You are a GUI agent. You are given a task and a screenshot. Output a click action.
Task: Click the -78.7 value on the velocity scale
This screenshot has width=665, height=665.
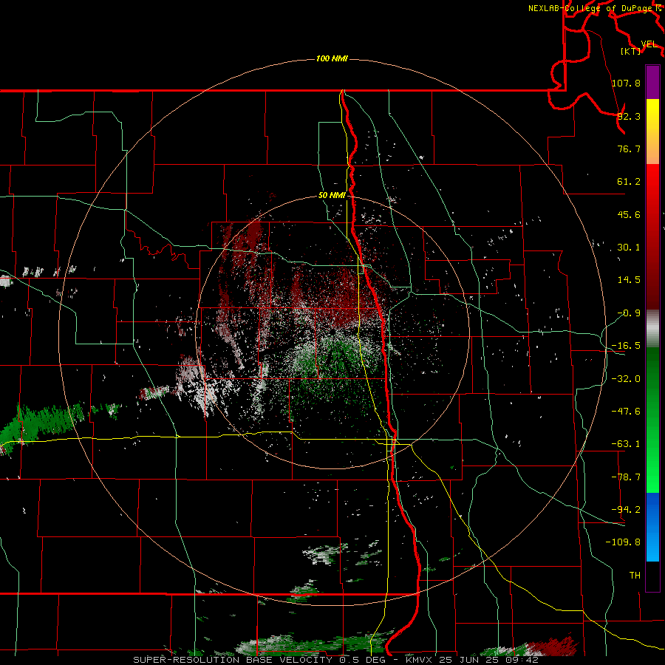pos(626,477)
